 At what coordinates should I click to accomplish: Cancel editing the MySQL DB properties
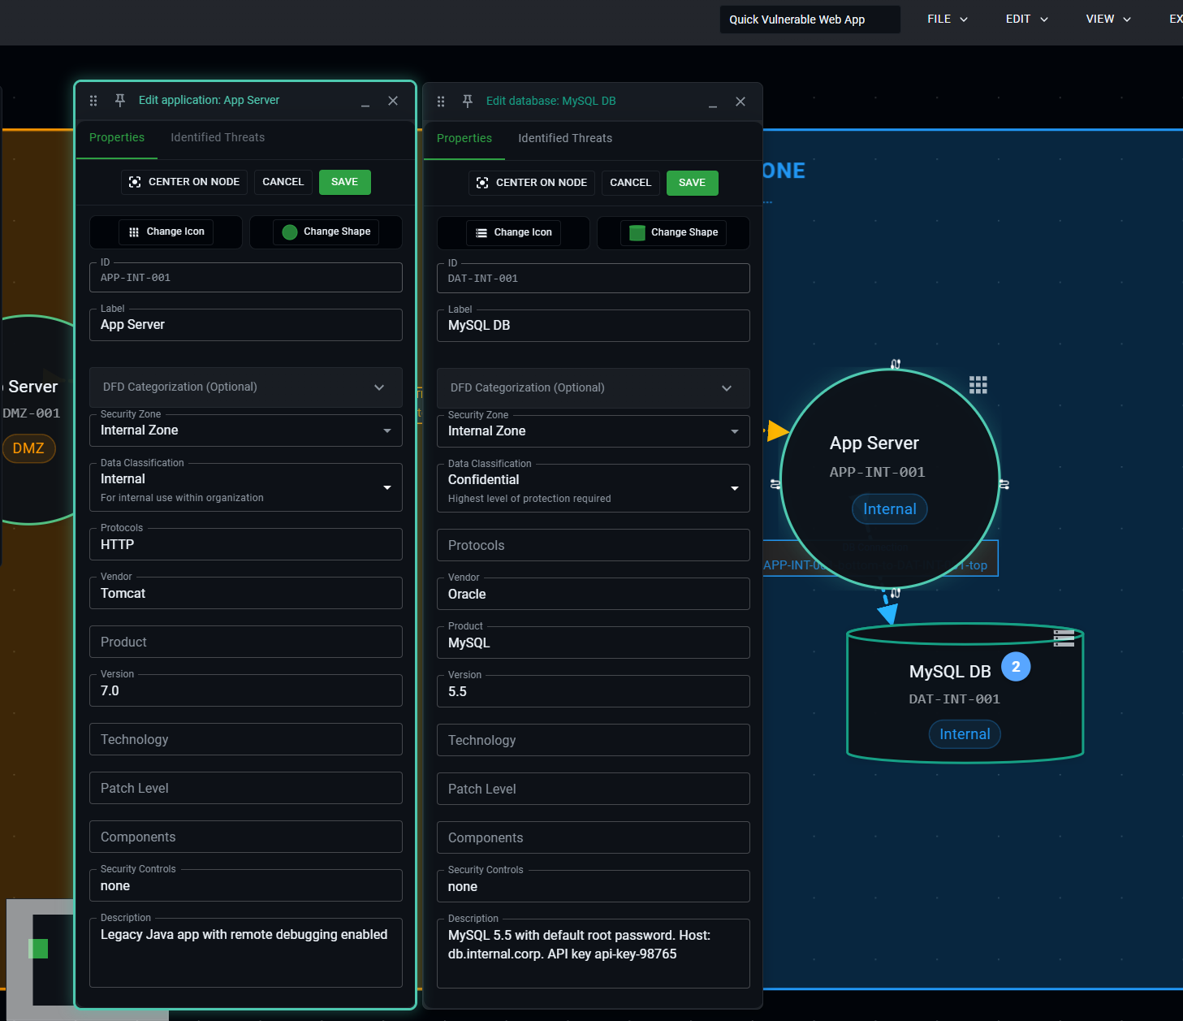(x=630, y=183)
